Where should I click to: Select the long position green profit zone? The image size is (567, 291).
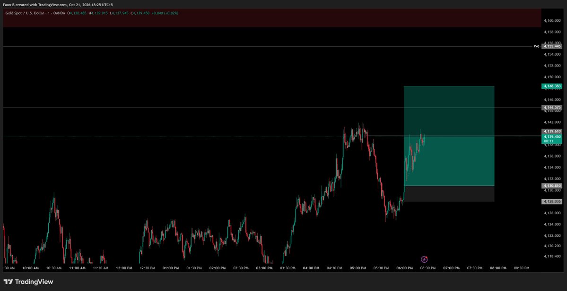click(x=449, y=136)
